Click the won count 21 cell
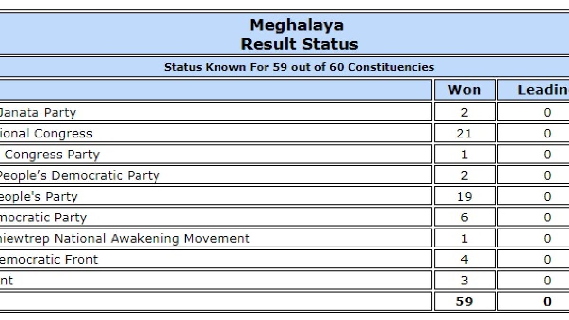The width and height of the screenshot is (569, 320). coord(464,133)
